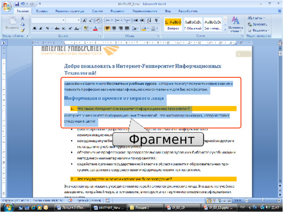Screen dimensions: 283x212
Task: Switch to Print Layout view in status bar
Action: (x=209, y=200)
